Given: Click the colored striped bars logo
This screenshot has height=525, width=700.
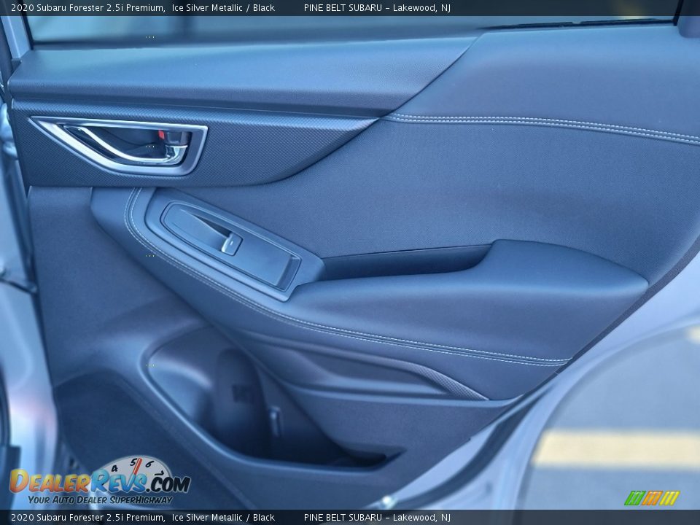Looking at the screenshot, I should coord(651,498).
